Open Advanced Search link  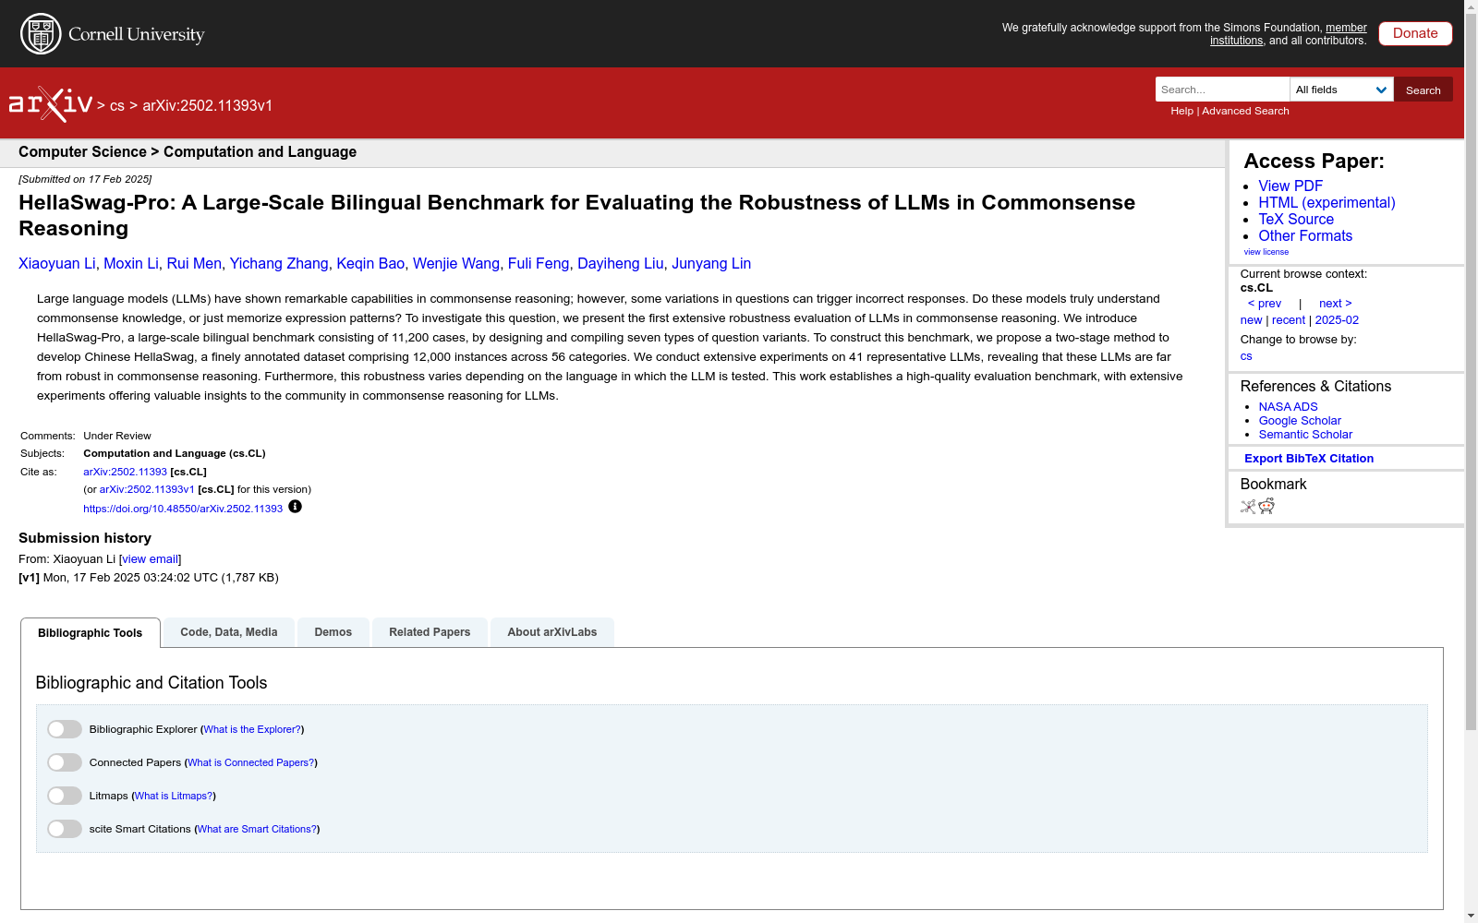tap(1245, 111)
